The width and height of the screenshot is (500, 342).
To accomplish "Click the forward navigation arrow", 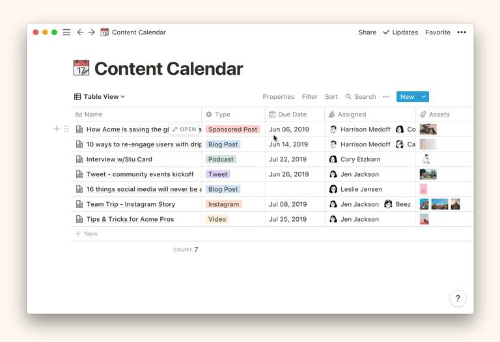I will (x=92, y=32).
